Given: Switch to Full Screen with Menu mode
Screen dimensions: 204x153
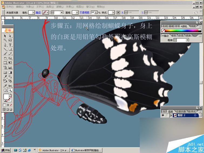Looking at the screenshot, I should point(8,110).
